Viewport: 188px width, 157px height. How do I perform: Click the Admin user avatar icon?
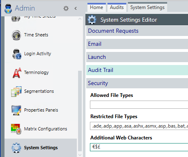(8, 9)
